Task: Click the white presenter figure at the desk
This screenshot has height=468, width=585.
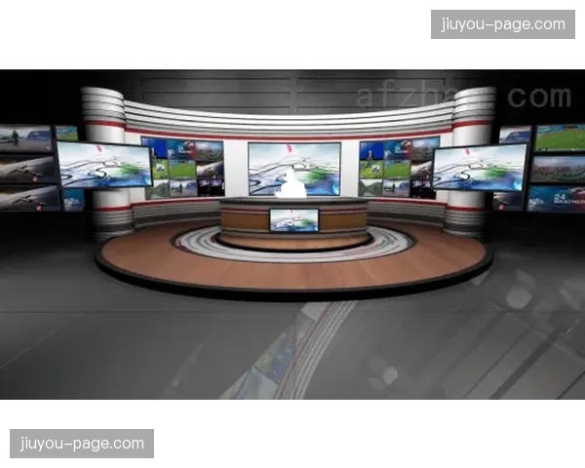Action: pyautogui.click(x=293, y=183)
